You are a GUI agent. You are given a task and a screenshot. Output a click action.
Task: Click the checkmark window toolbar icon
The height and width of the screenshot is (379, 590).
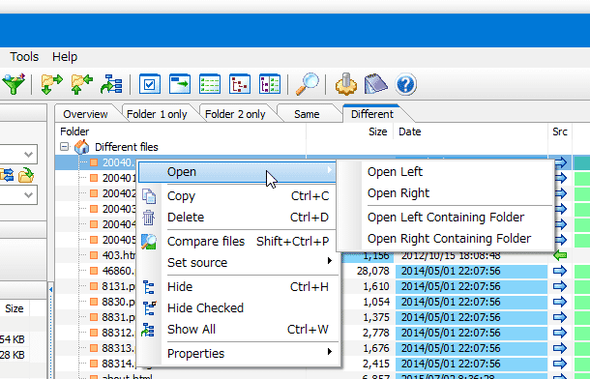coord(149,84)
